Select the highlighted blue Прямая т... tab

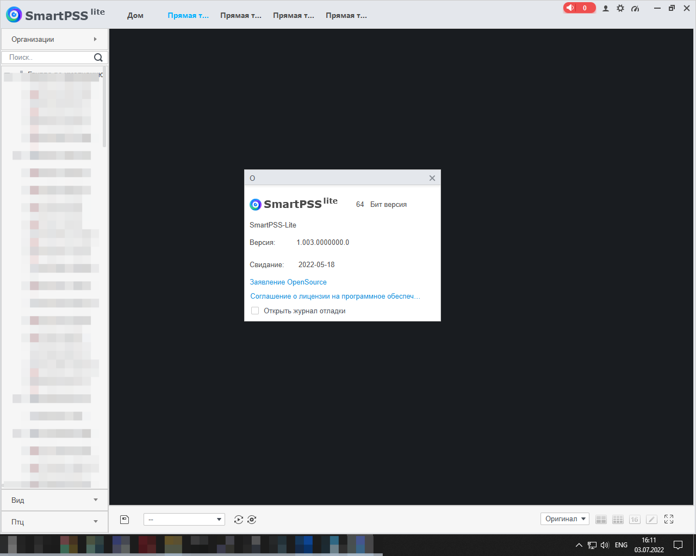tap(188, 15)
